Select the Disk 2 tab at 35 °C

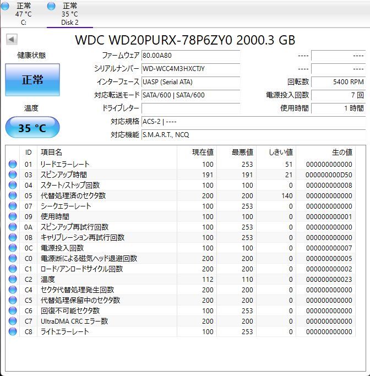(70, 14)
